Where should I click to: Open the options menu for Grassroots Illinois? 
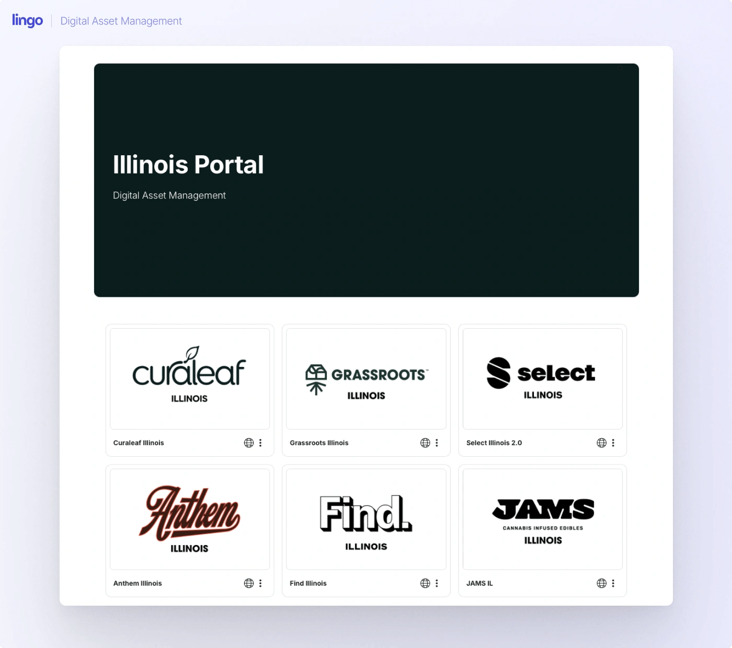(437, 443)
